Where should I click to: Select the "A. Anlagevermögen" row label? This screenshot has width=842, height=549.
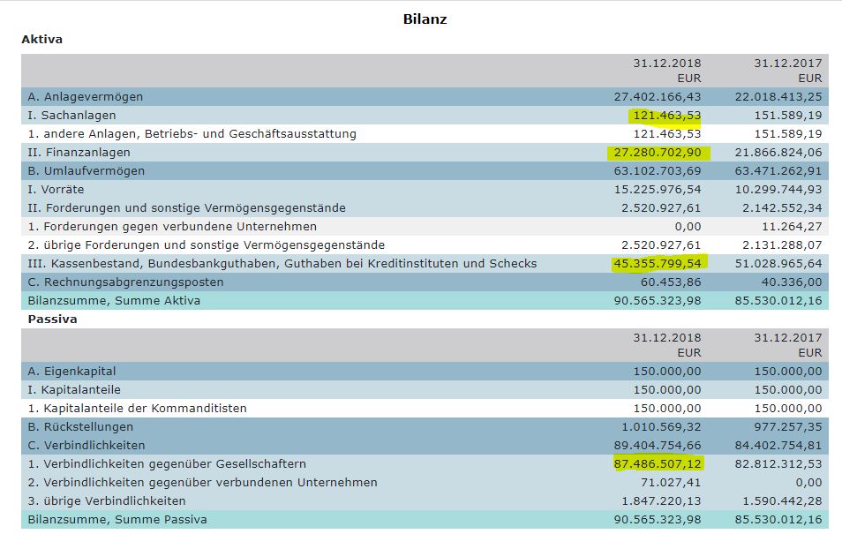(86, 97)
